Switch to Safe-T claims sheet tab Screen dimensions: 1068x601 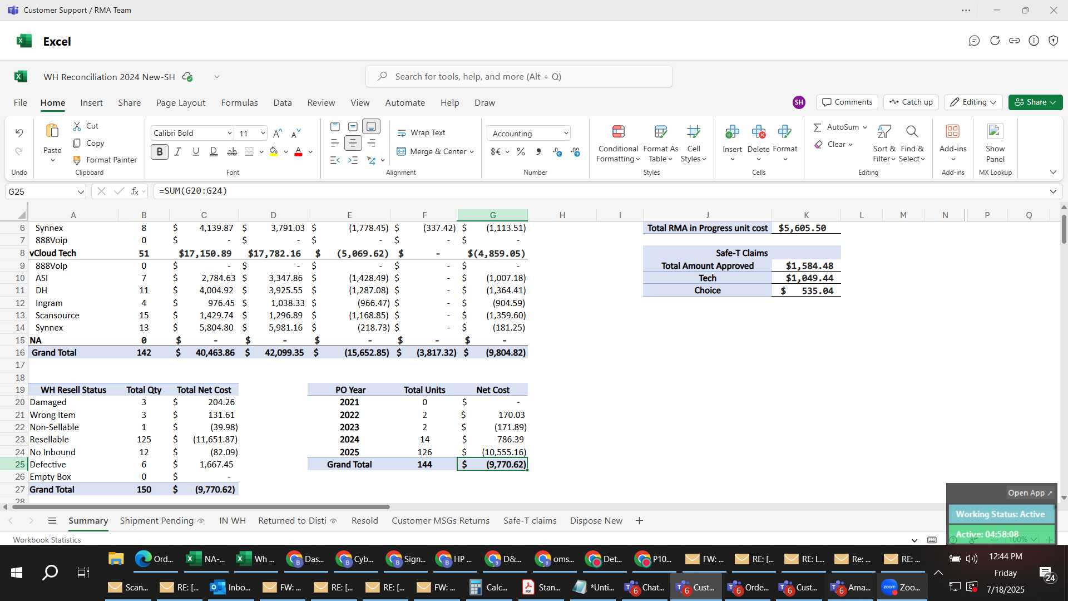(x=530, y=521)
